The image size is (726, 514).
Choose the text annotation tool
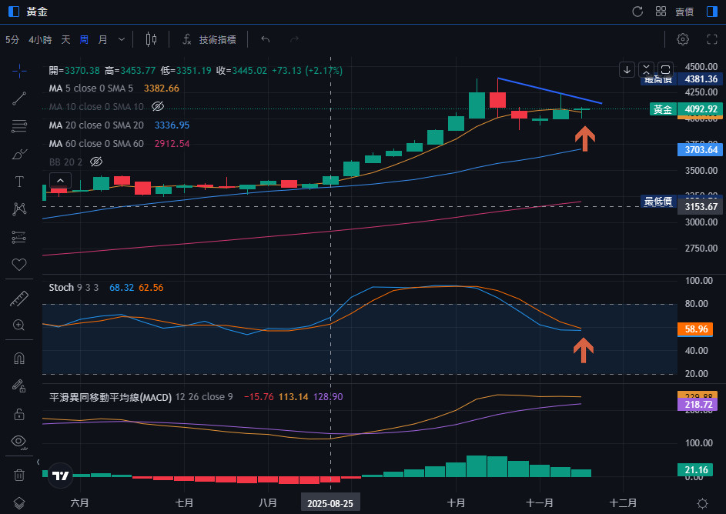click(x=19, y=182)
